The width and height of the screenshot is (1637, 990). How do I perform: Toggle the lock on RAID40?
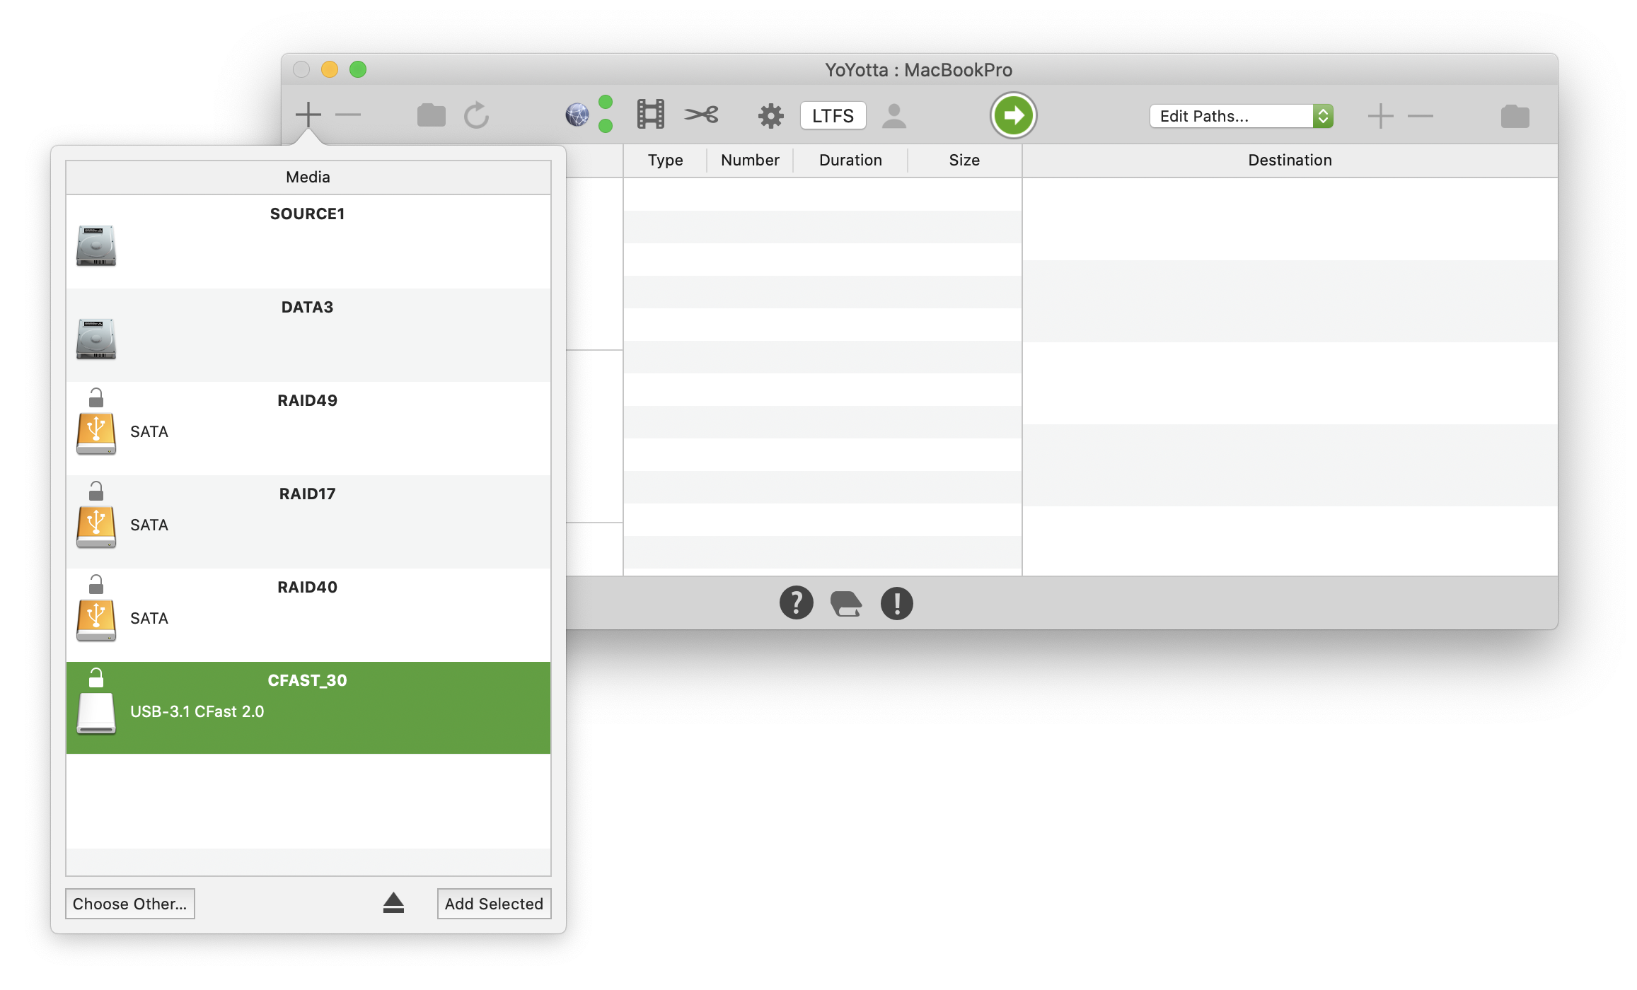point(96,585)
